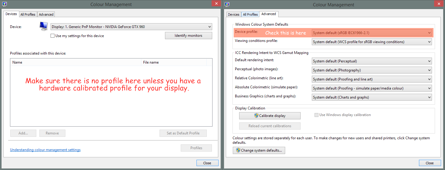445x170 pixels.
Task: Click the Identify monitors button
Action: pos(189,36)
